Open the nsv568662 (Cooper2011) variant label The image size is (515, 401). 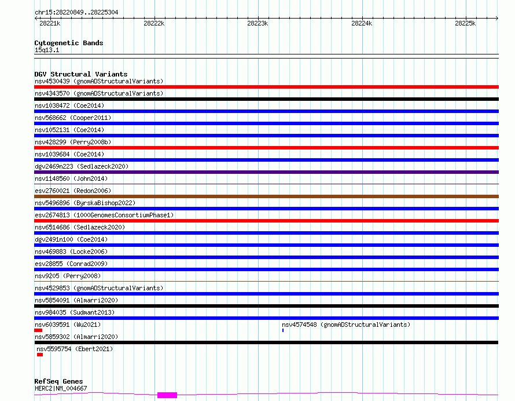click(x=73, y=118)
